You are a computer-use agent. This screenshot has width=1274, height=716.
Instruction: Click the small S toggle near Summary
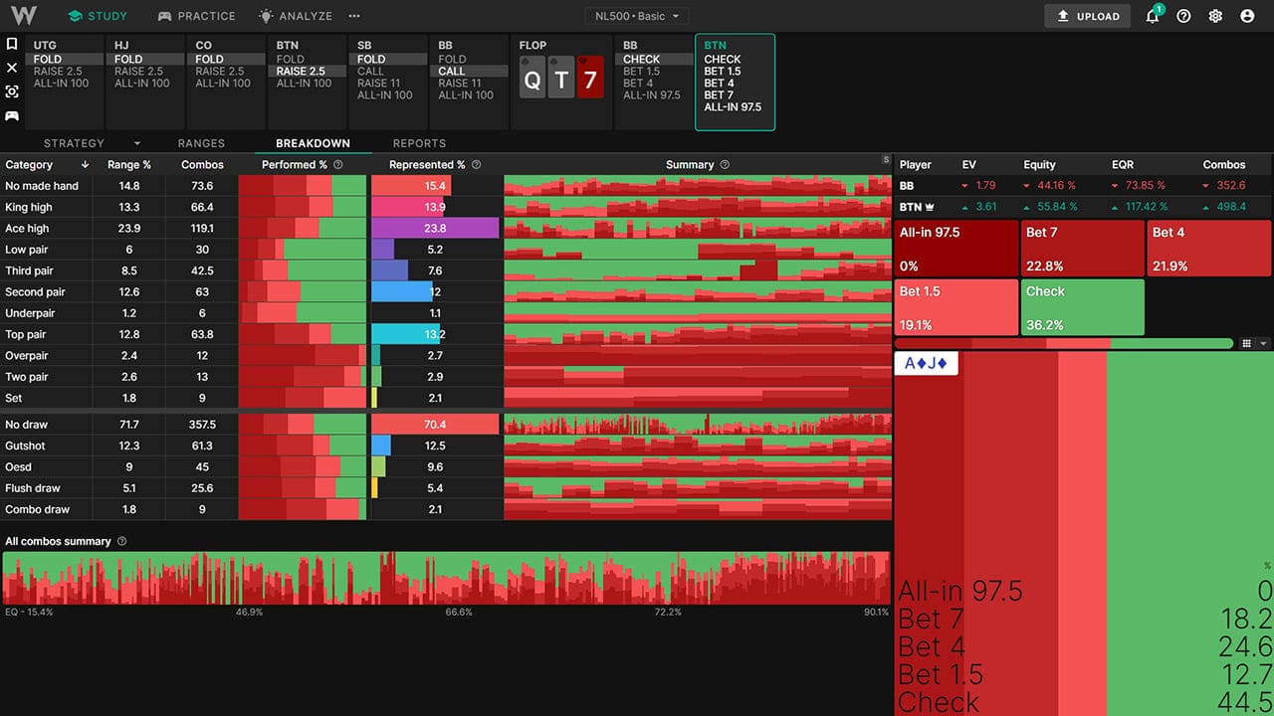click(886, 160)
